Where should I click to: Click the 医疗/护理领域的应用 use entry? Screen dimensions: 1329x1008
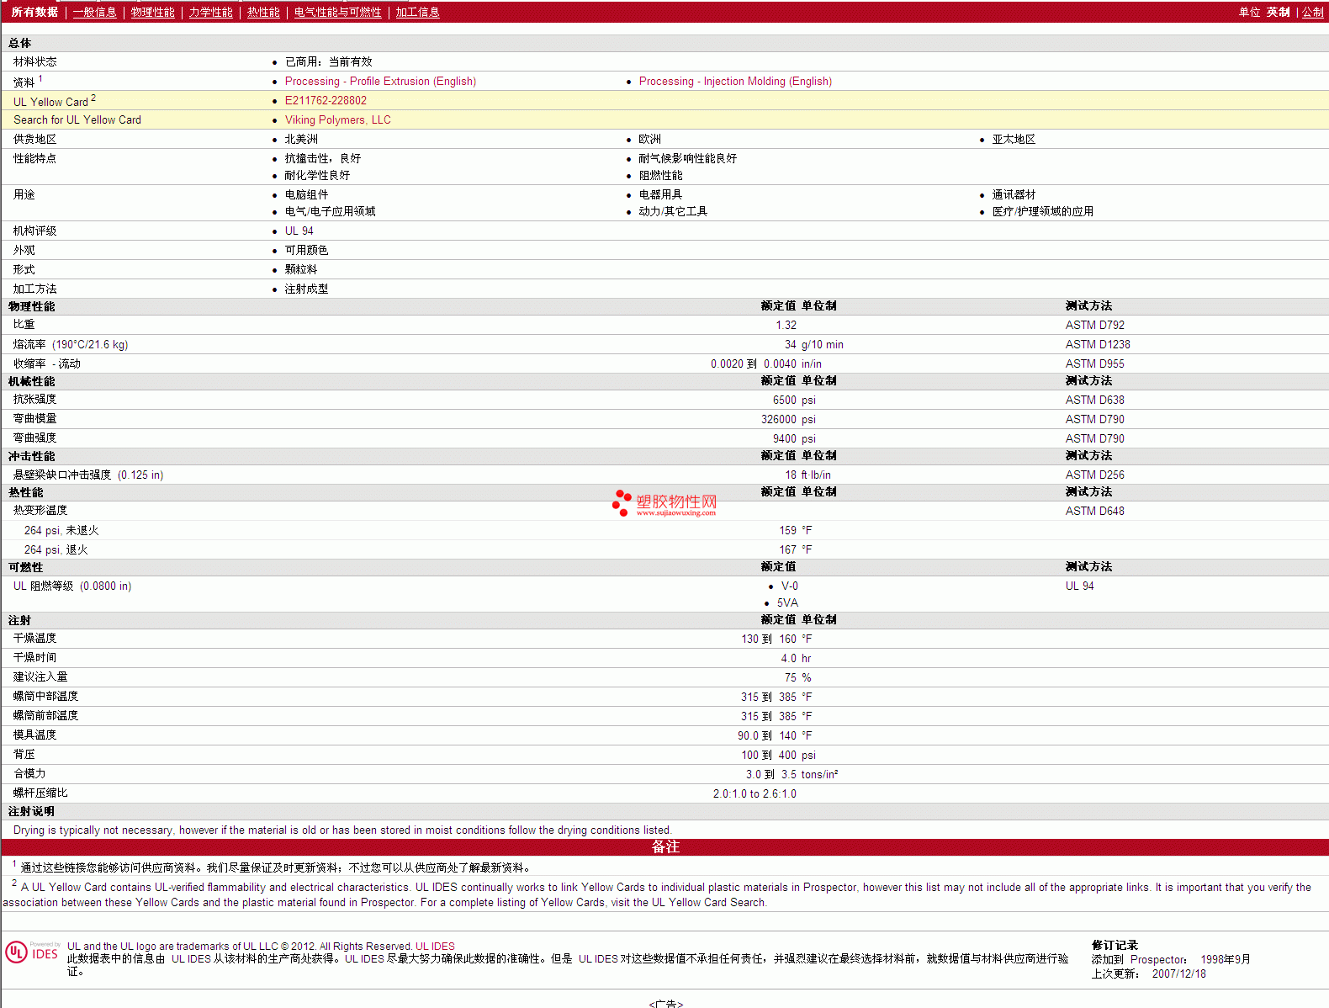(1042, 211)
